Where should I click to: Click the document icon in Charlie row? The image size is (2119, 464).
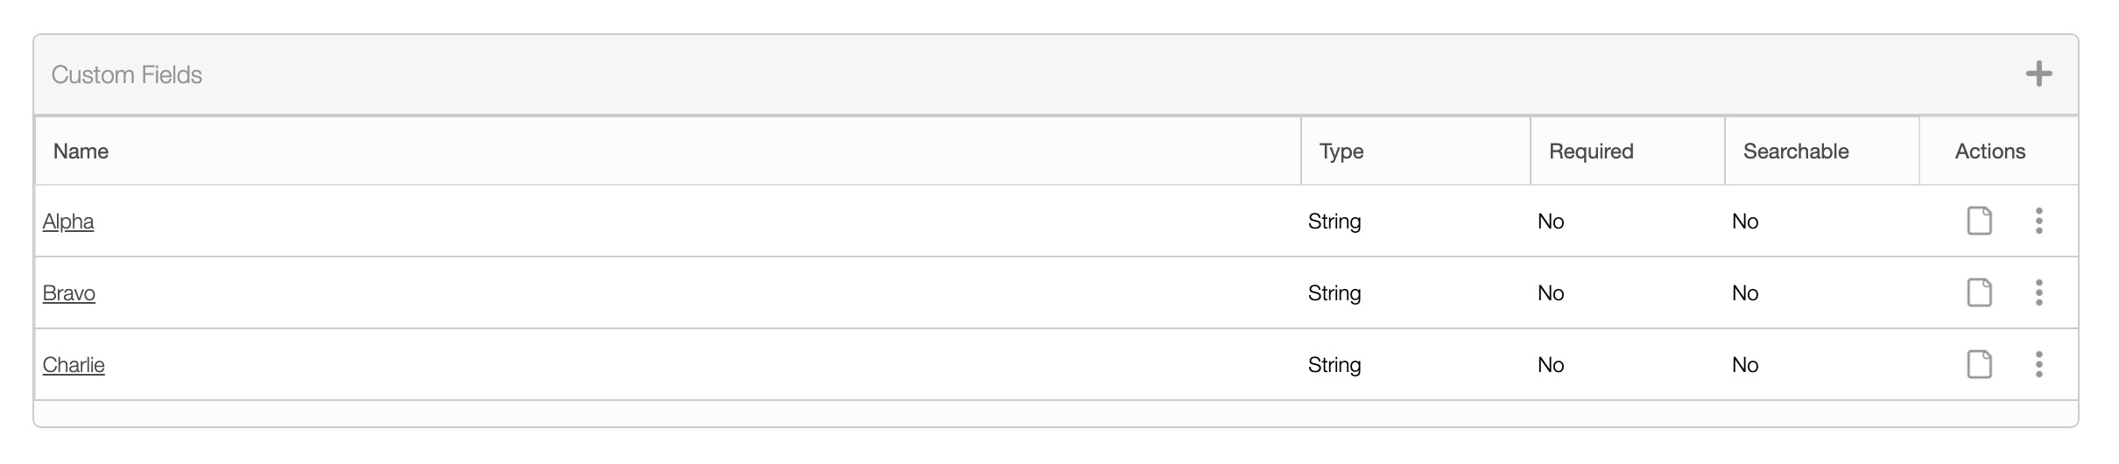tap(1979, 364)
